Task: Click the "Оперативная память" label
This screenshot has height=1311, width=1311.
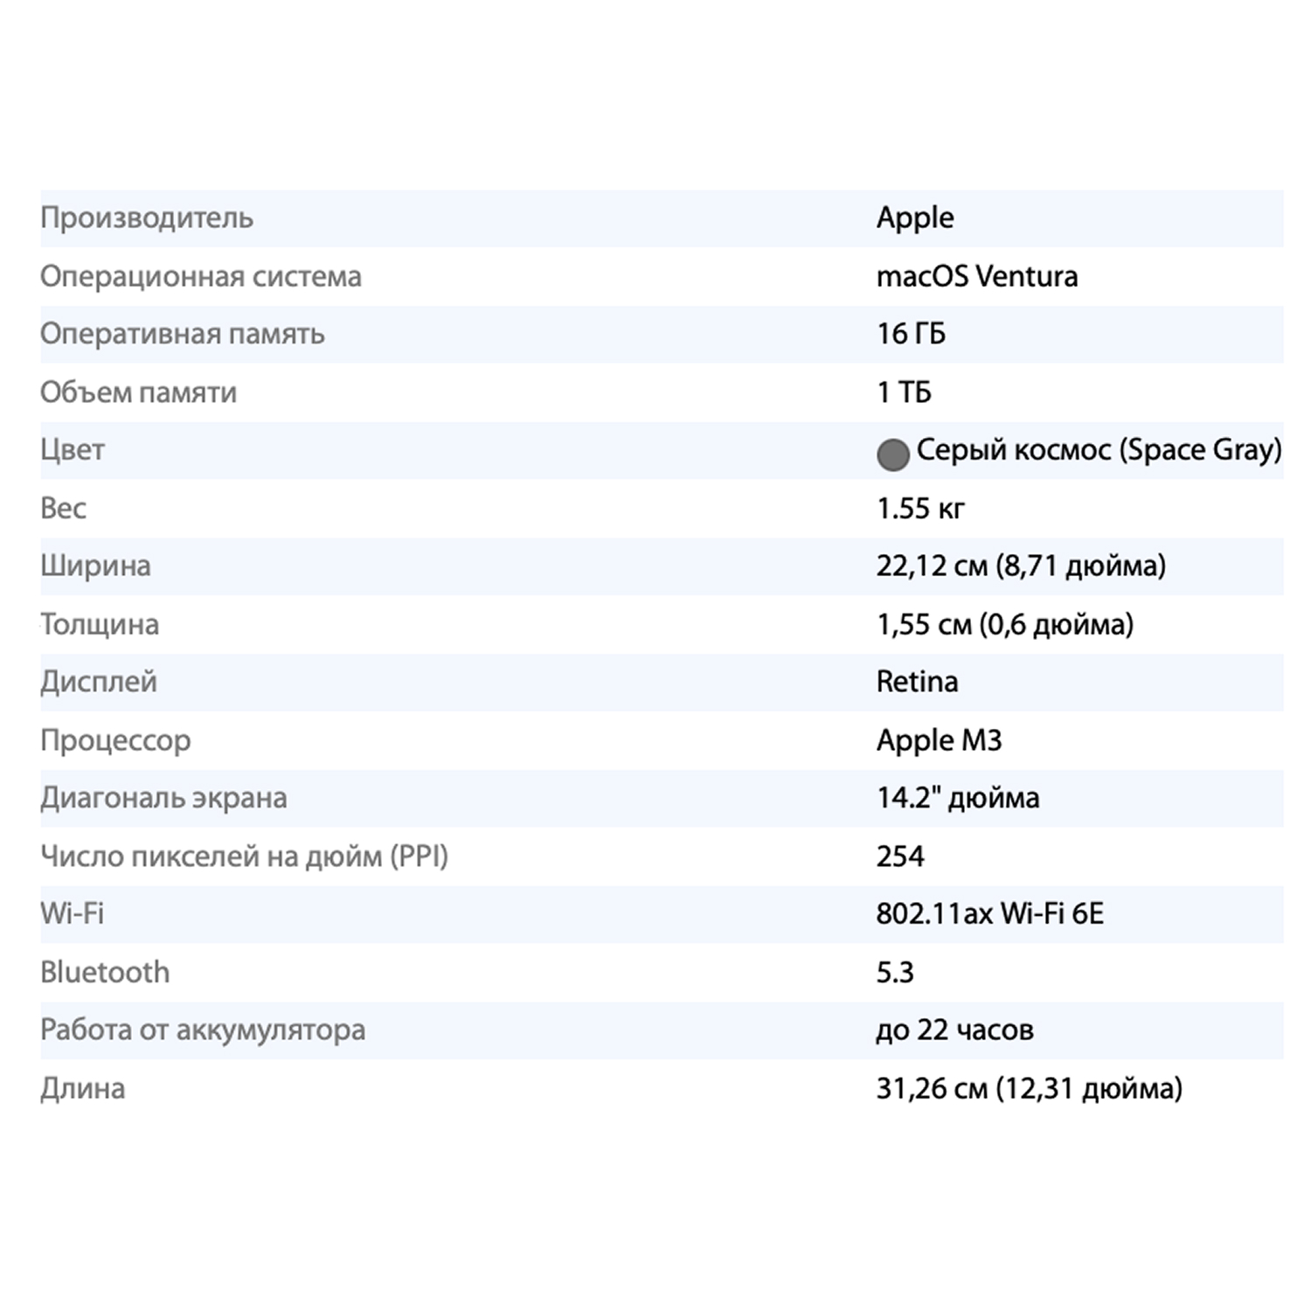Action: tap(182, 334)
